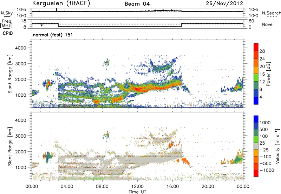Select the "N.Sky" legend label
Screen dimensions: 281x194
[7, 13]
